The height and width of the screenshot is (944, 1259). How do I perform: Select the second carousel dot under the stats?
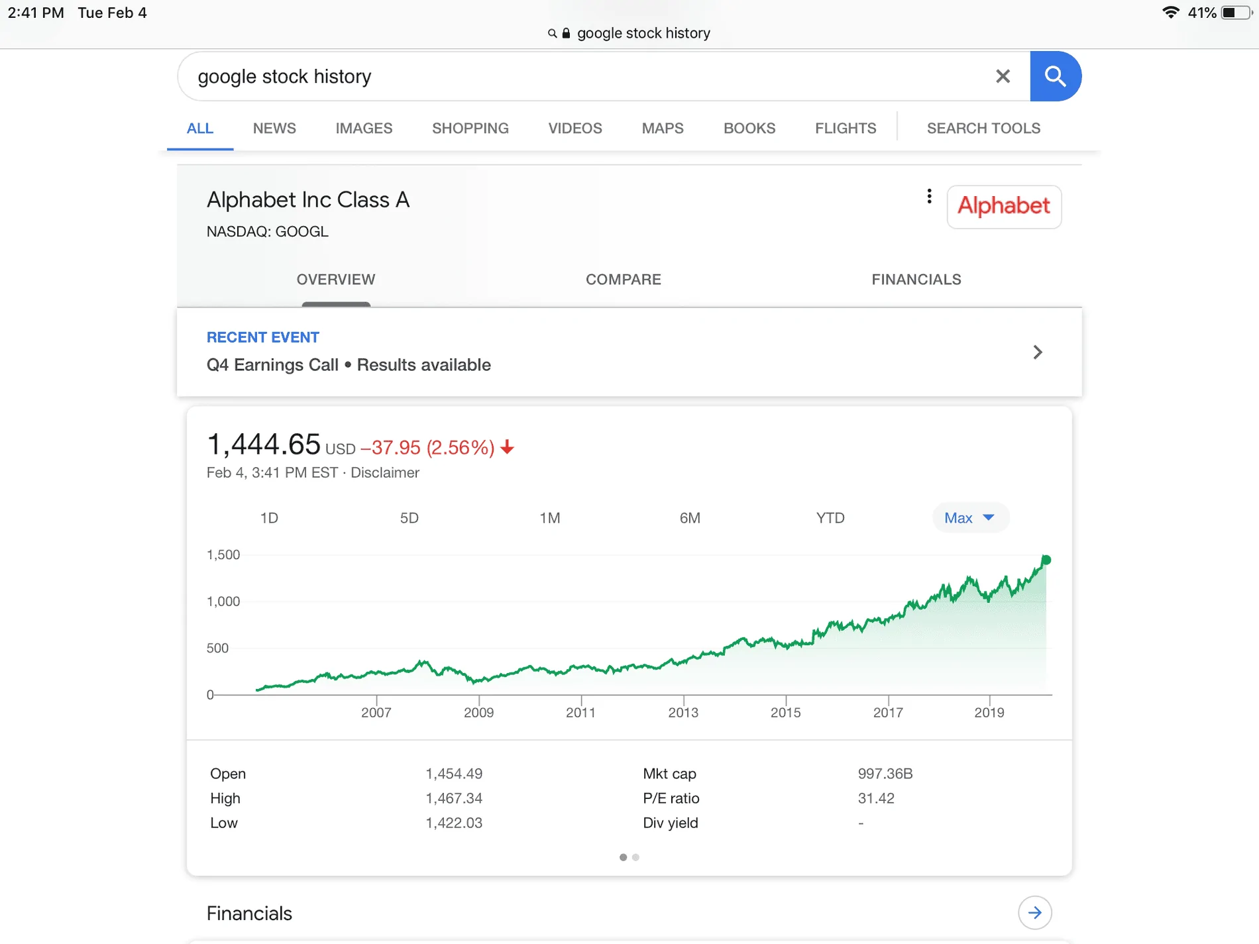tap(635, 857)
